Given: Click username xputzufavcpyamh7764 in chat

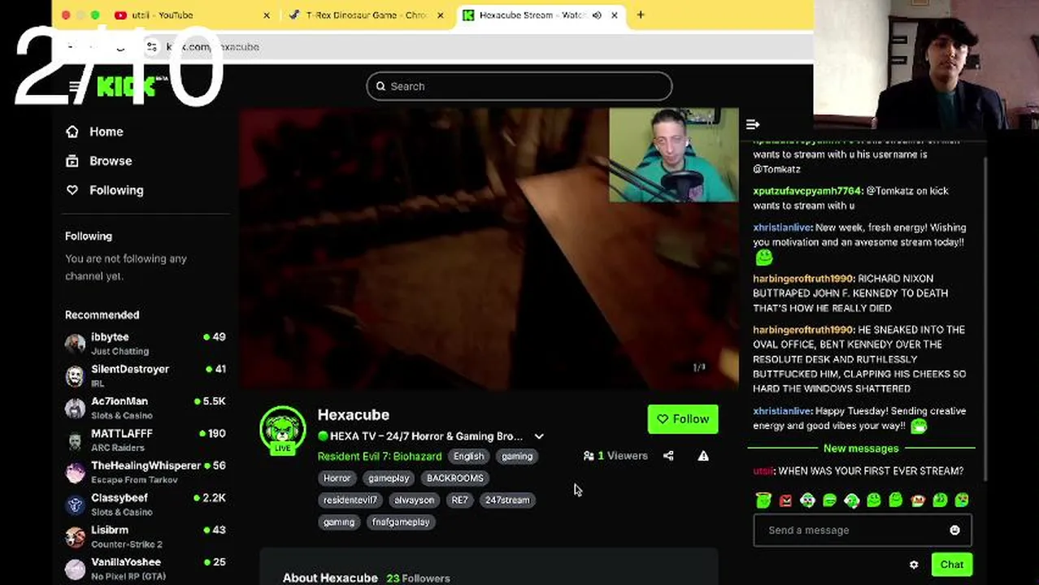Looking at the screenshot, I should pyautogui.click(x=806, y=191).
